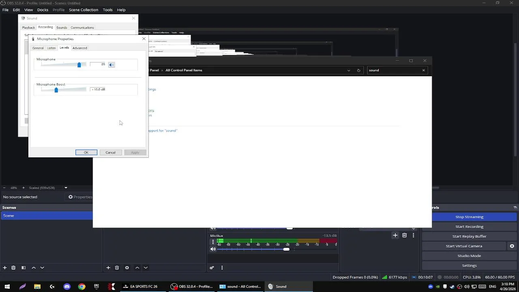Open virtual camera settings gear

(512, 246)
